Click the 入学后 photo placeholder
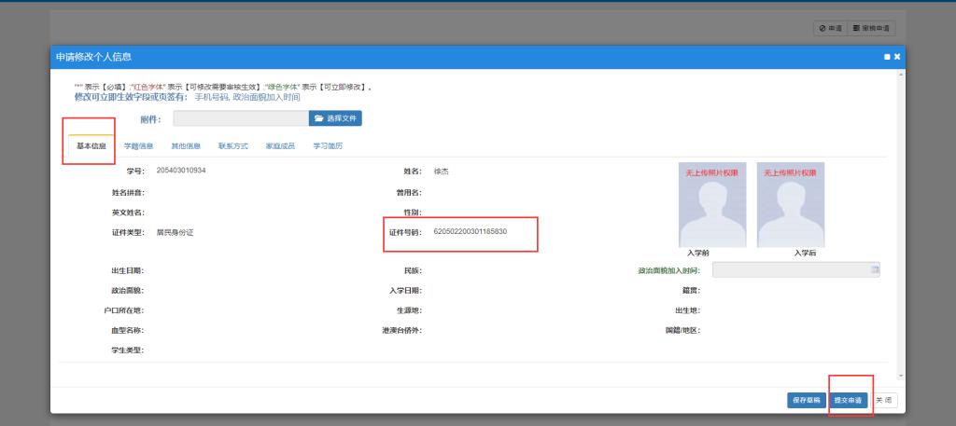 791,205
